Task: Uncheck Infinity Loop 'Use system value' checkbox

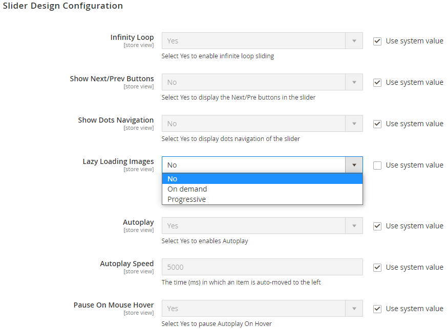Action: (377, 41)
